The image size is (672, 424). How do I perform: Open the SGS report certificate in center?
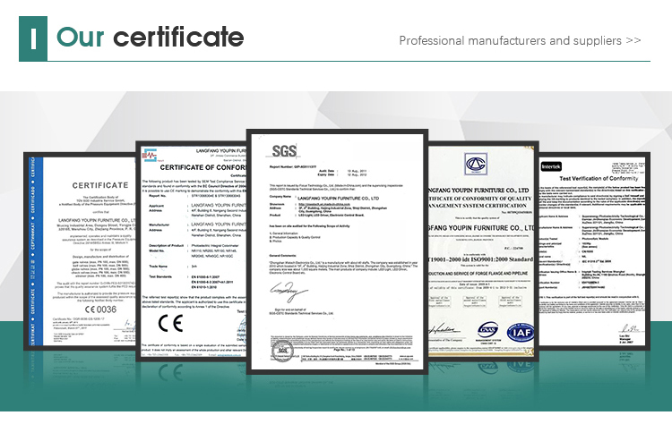[337, 251]
